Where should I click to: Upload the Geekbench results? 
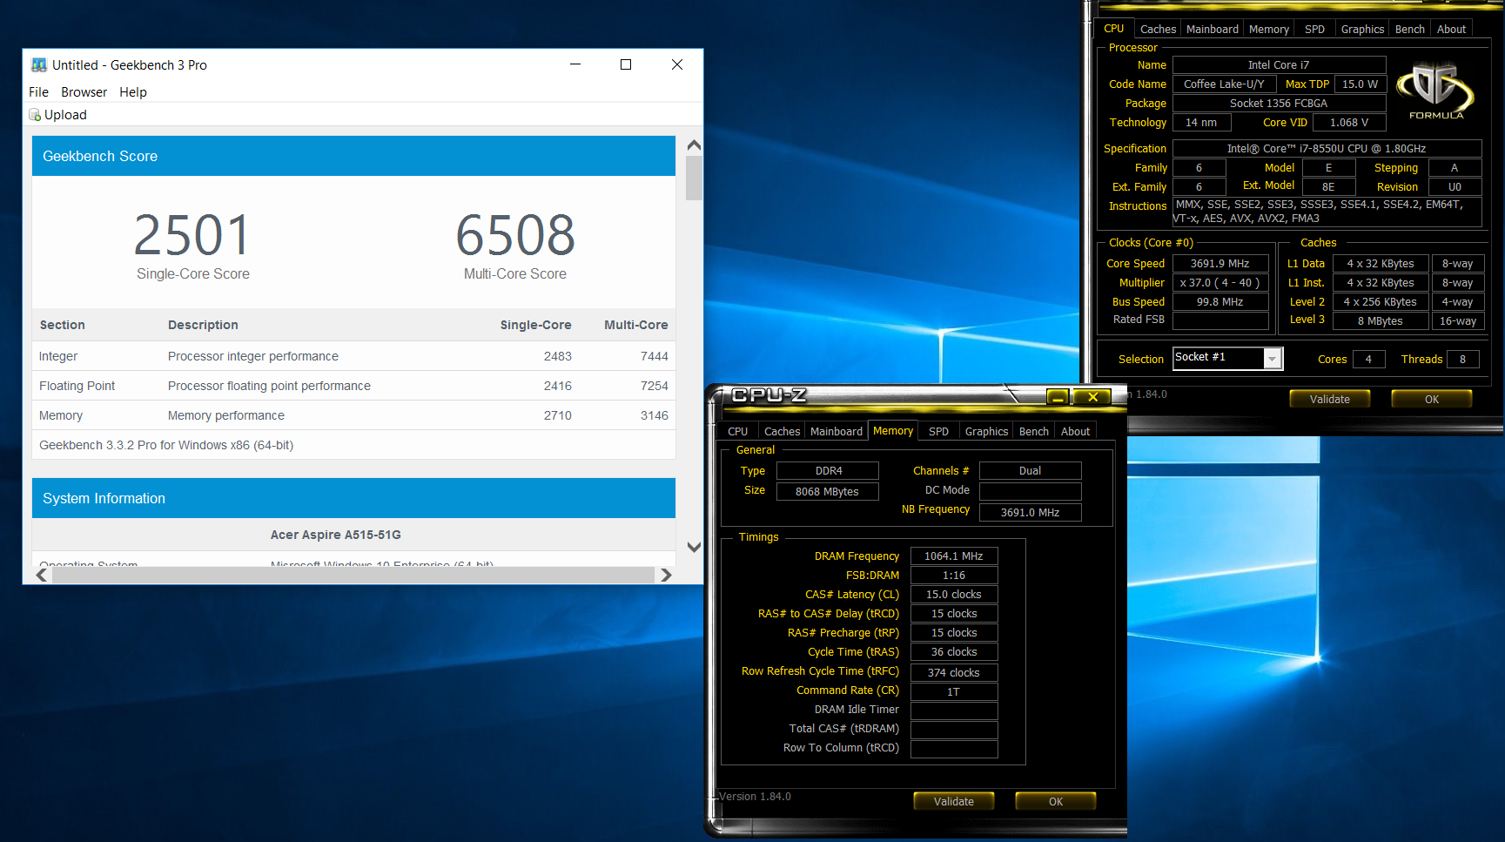(58, 115)
